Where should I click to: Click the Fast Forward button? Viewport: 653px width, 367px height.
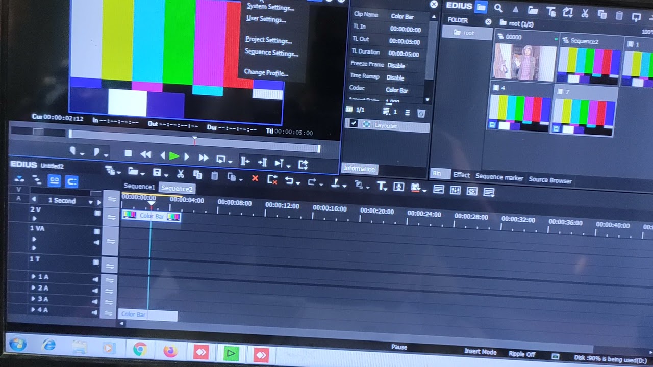click(203, 158)
